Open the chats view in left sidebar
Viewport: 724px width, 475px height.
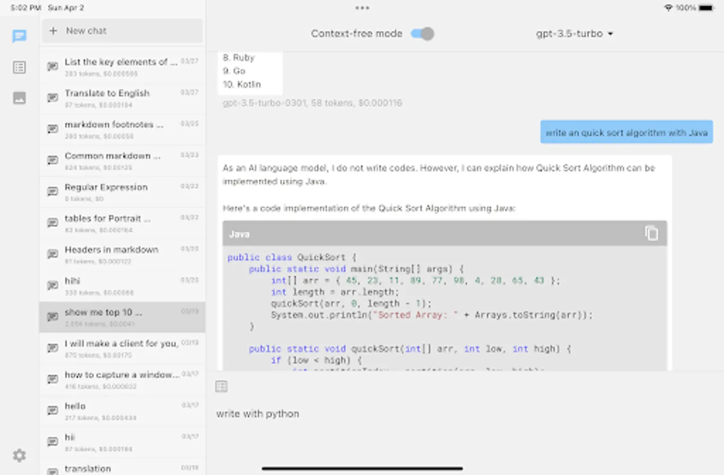click(20, 36)
